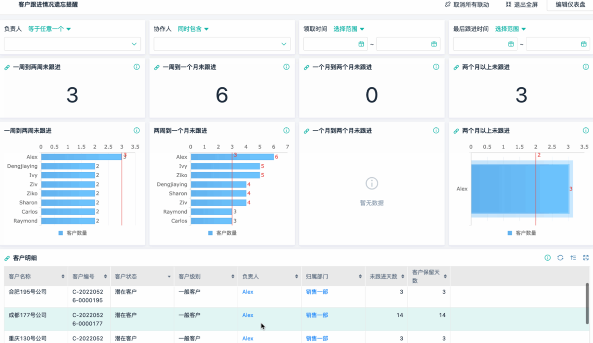Click info icon of 两周到一个月未跟进 bar chart
Viewport: 593px width, 343px height.
(286, 131)
